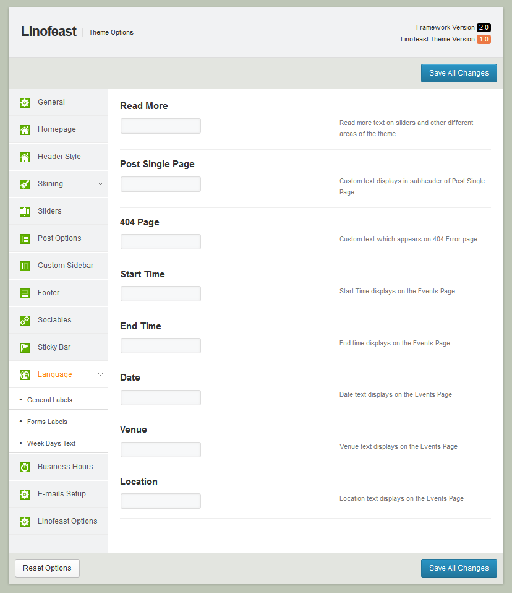
Task: Focus the 404 Page text field
Action: [161, 242]
